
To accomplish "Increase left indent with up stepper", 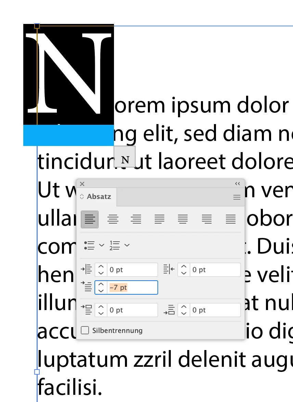I will 101,266.
